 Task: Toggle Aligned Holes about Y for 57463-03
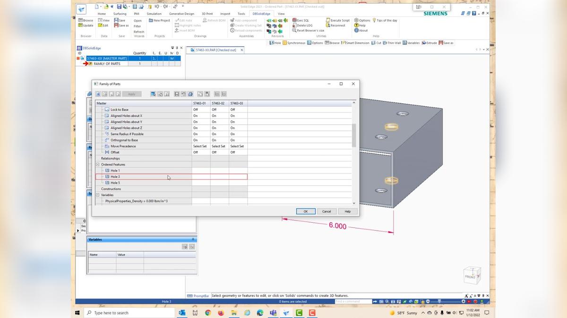click(238, 122)
